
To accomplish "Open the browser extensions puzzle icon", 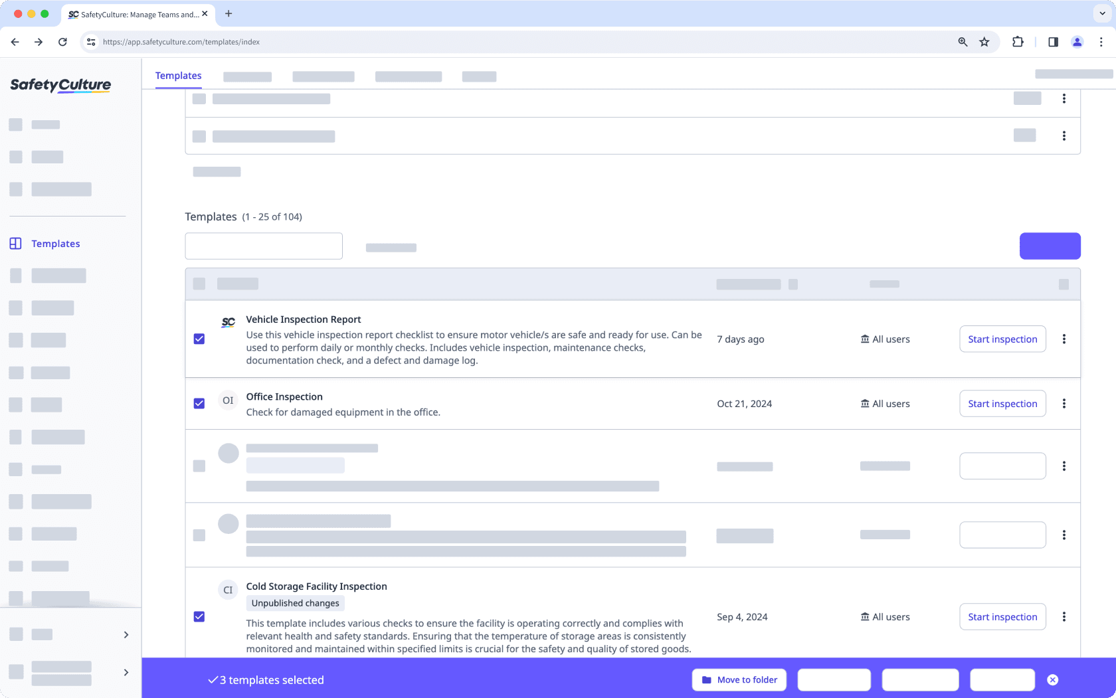I will pyautogui.click(x=1018, y=41).
